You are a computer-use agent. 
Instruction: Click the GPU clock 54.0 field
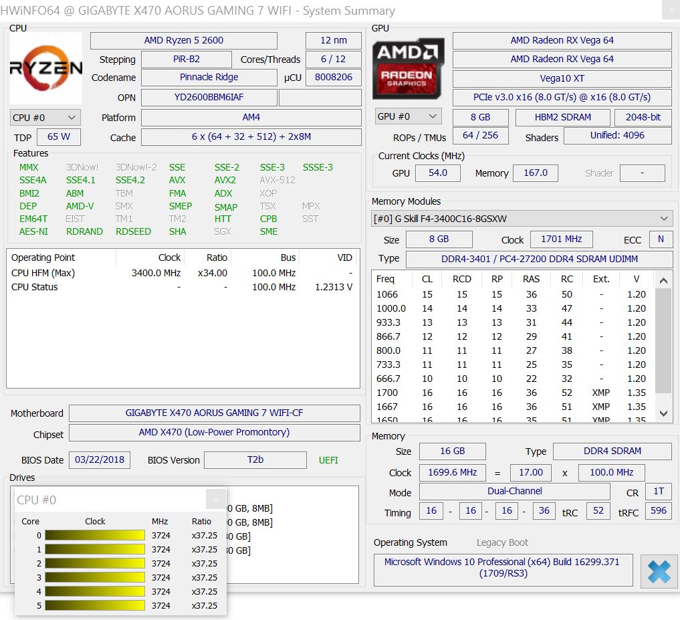pyautogui.click(x=437, y=173)
